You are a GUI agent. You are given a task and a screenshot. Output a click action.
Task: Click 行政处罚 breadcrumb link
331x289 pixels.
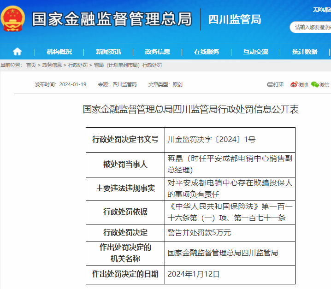[78, 65]
